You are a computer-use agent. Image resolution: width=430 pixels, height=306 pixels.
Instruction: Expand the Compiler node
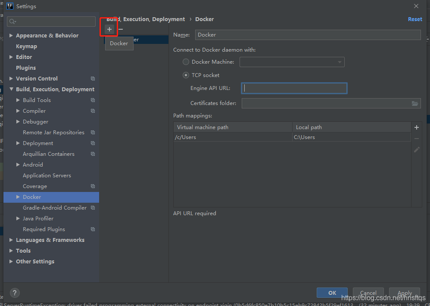click(18, 111)
